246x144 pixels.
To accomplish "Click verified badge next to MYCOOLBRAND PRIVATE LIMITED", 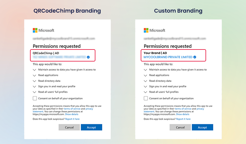I will [195, 57].
